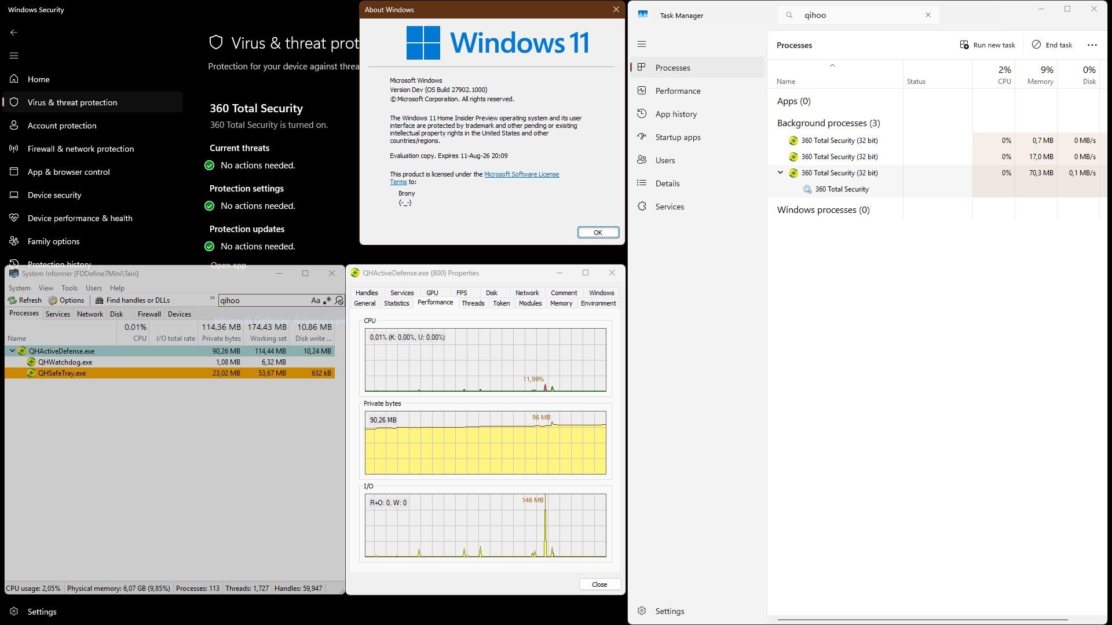
Task: Open Device security page
Action: point(93,195)
